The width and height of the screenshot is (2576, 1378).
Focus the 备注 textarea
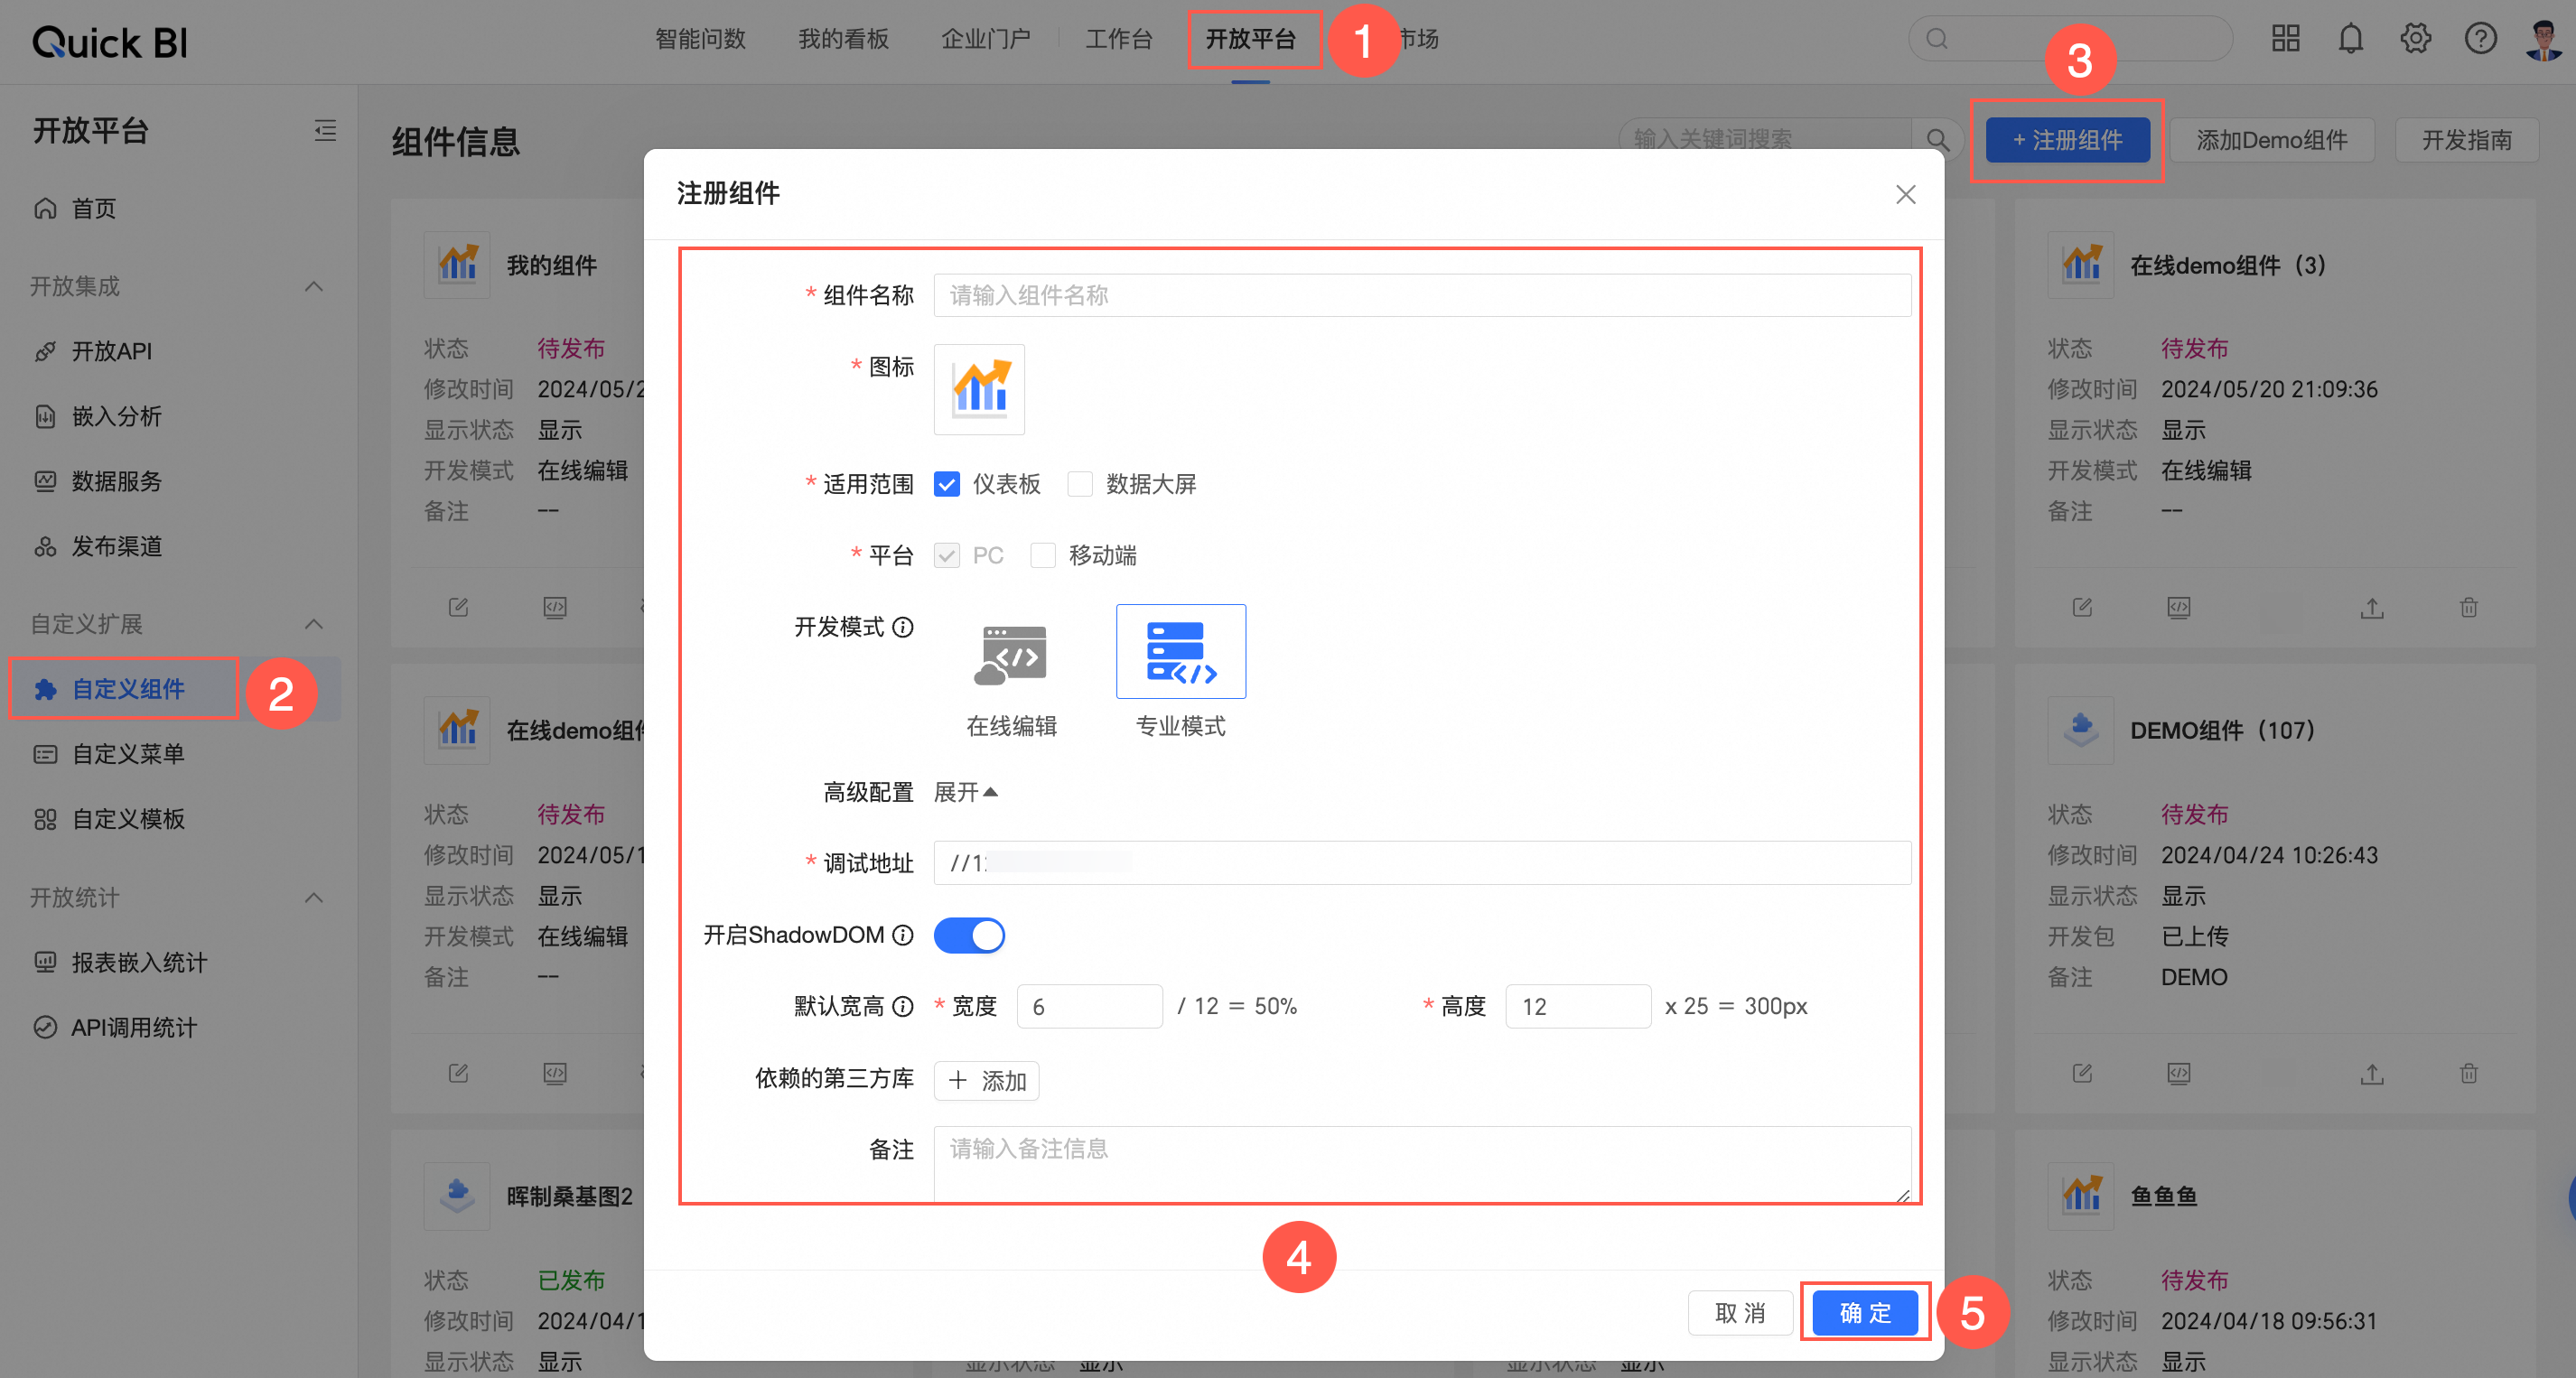[1422, 1164]
